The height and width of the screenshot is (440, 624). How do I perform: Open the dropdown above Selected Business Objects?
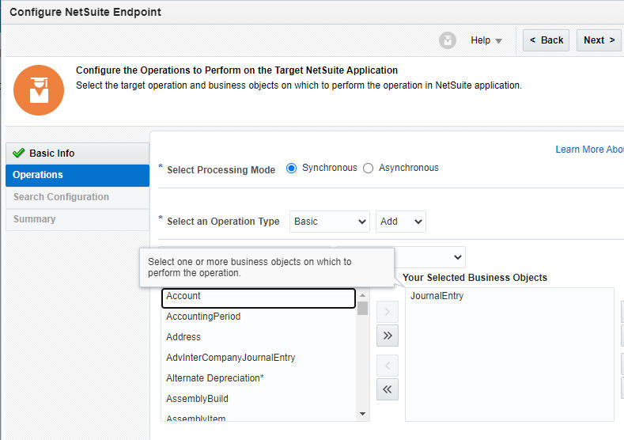pos(429,257)
